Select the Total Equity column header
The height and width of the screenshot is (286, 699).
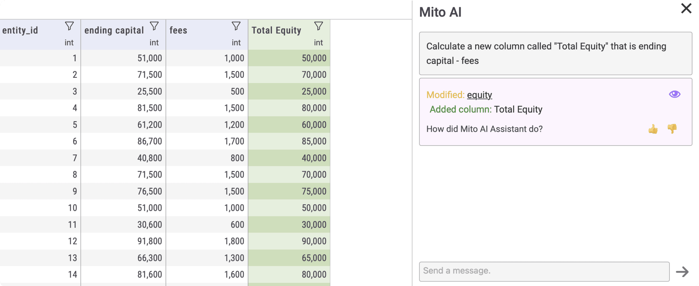tap(276, 30)
